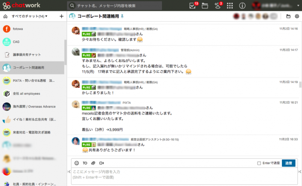Collapse the left sidebar with arrow handle
This screenshot has width=302, height=186.
[69, 172]
